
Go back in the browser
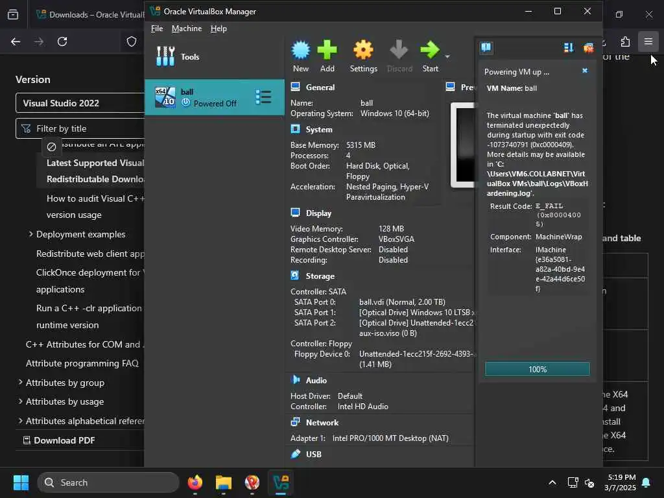16,41
